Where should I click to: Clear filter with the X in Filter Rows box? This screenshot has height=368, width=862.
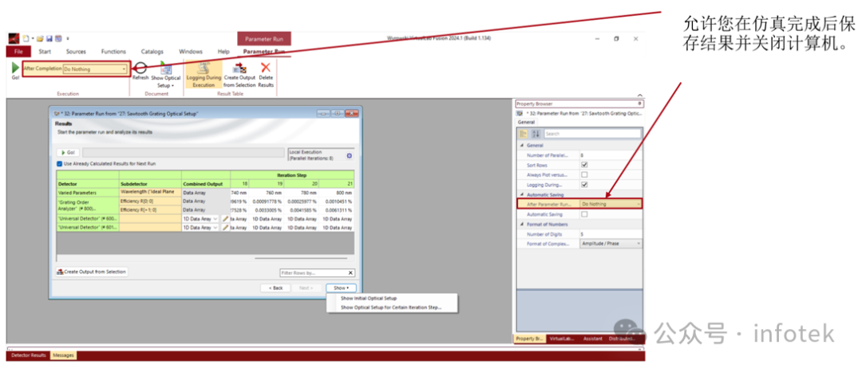coord(350,272)
